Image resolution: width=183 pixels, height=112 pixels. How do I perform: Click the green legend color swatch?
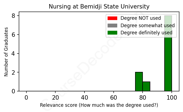click(x=112, y=33)
